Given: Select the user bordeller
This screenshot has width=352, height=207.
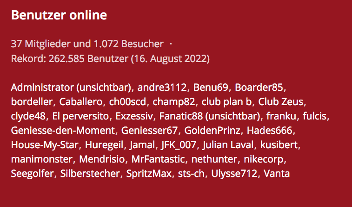Looking at the screenshot, I should tap(33, 102).
